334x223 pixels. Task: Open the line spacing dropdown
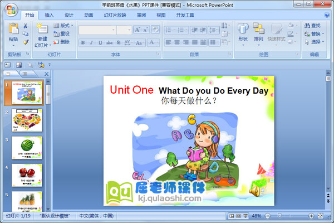pyautogui.click(x=214, y=30)
